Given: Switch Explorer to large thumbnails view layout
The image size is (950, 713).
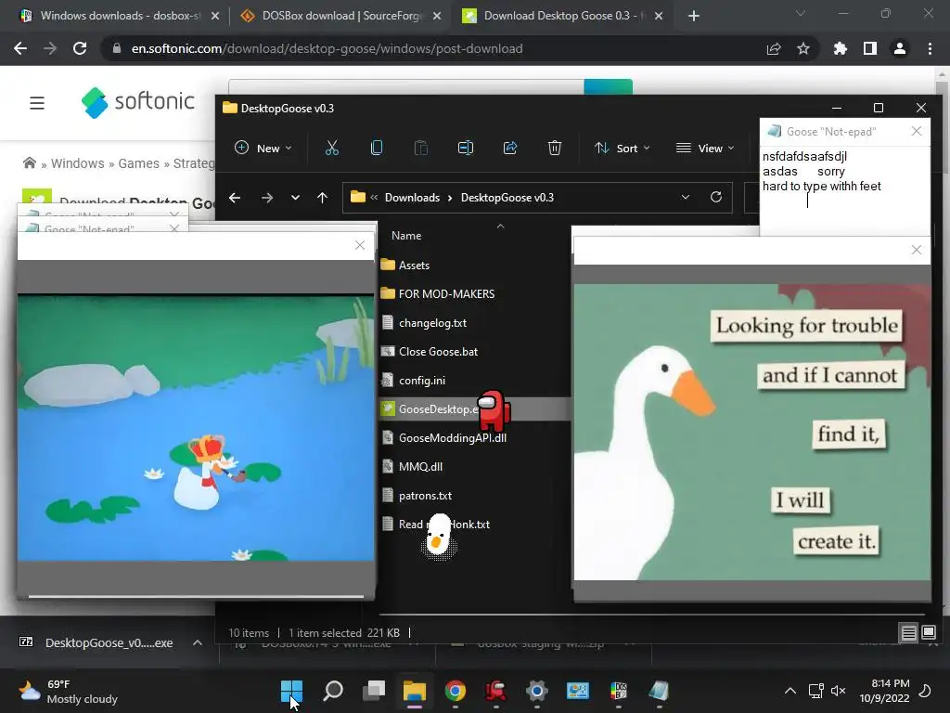Looking at the screenshot, I should 929,633.
